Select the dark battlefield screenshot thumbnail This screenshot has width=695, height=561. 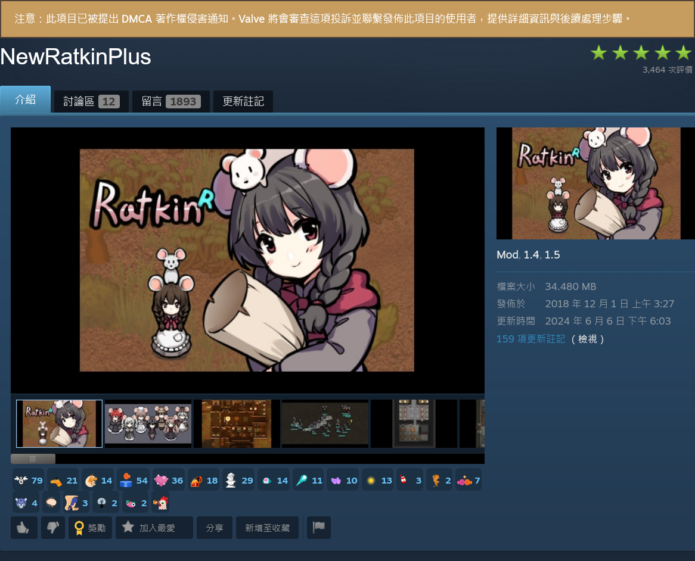(325, 424)
